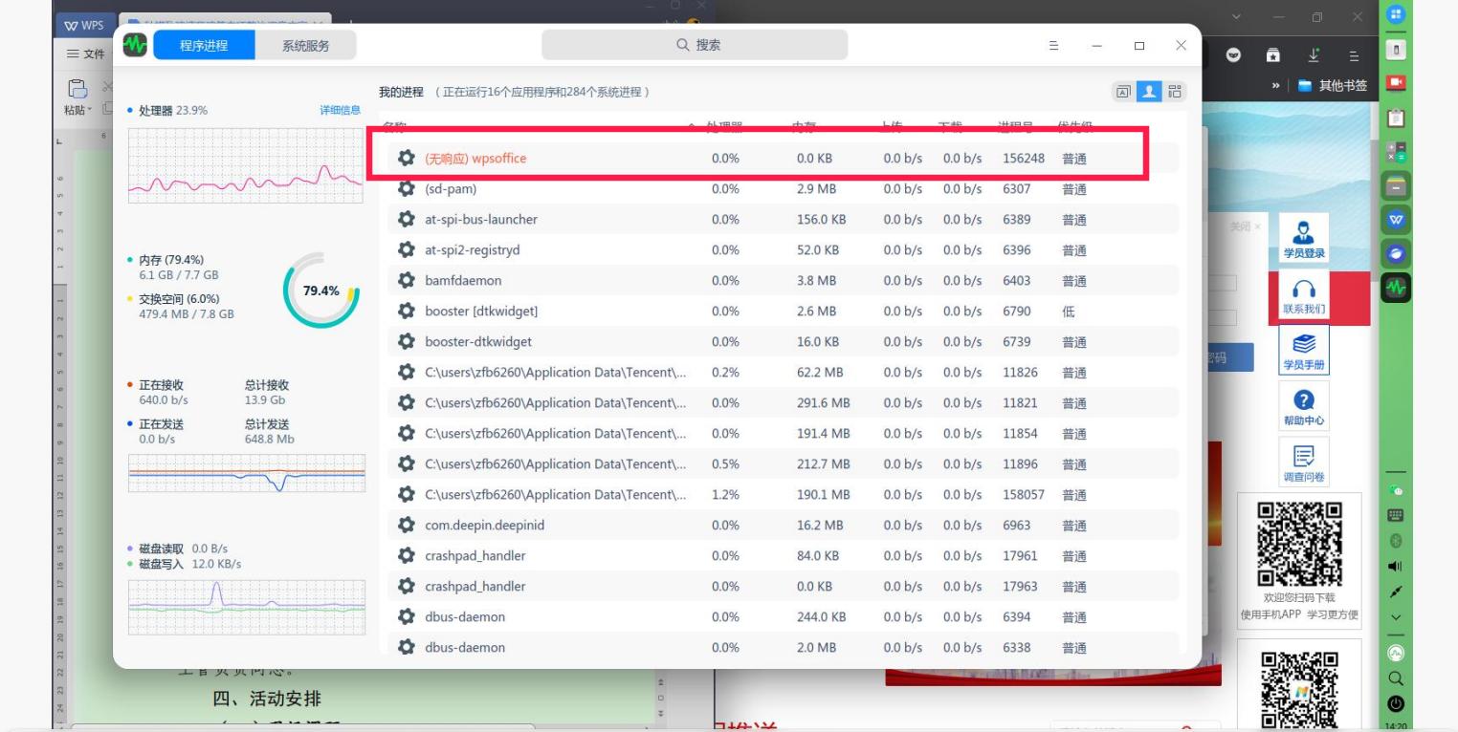
Task: Click the 搜索 search field
Action: pos(695,45)
